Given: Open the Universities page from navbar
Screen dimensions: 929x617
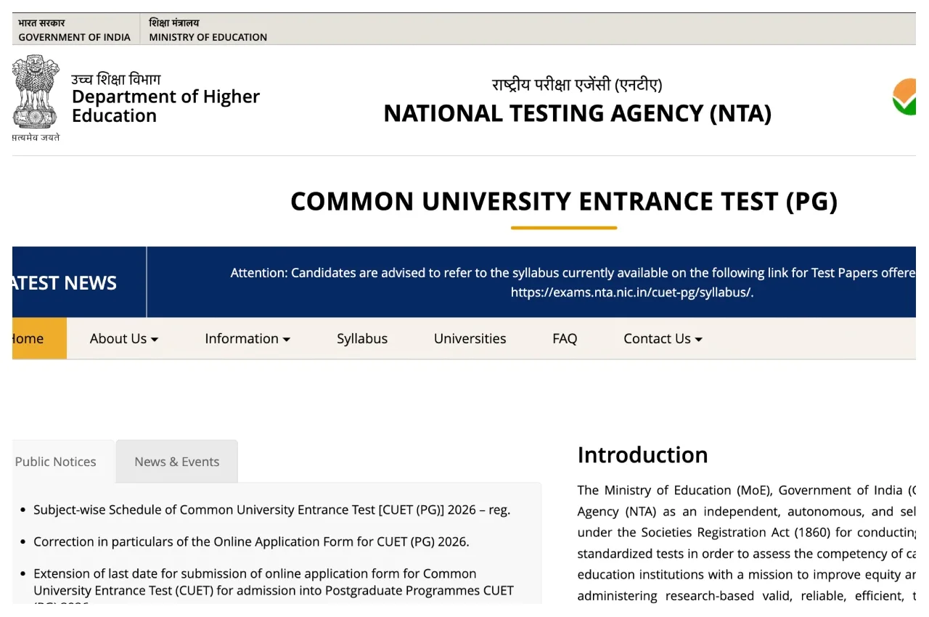Looking at the screenshot, I should [470, 339].
